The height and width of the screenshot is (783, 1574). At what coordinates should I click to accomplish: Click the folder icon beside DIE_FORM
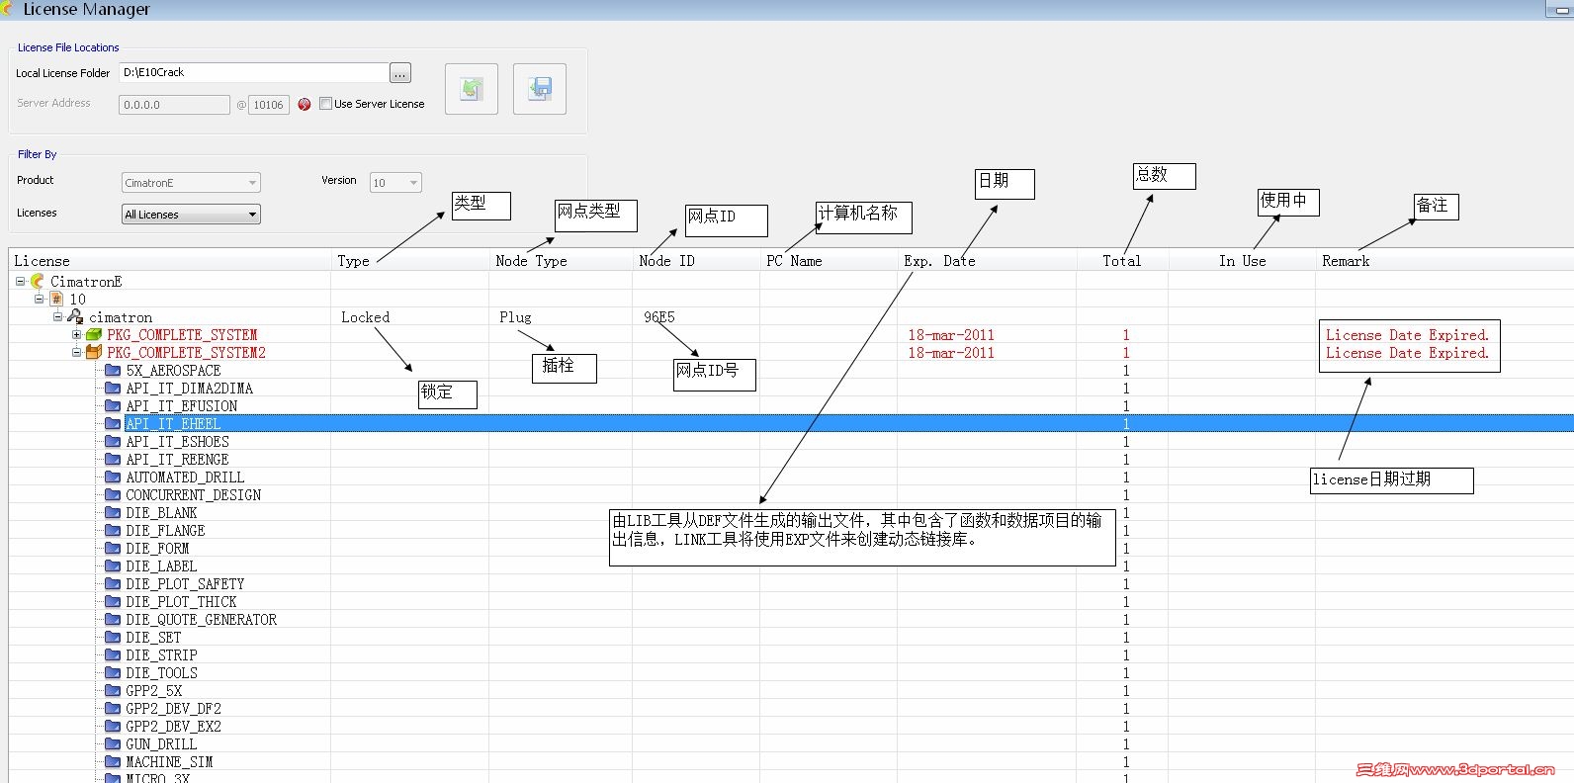113,549
